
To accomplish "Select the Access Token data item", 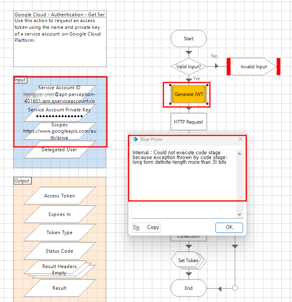I will tap(60, 196).
